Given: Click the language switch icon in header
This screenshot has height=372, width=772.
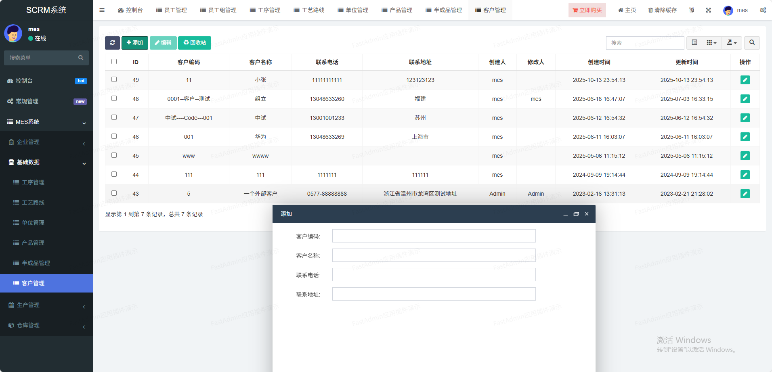Looking at the screenshot, I should coord(691,10).
